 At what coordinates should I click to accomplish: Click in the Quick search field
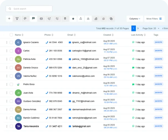[x=31, y=9]
